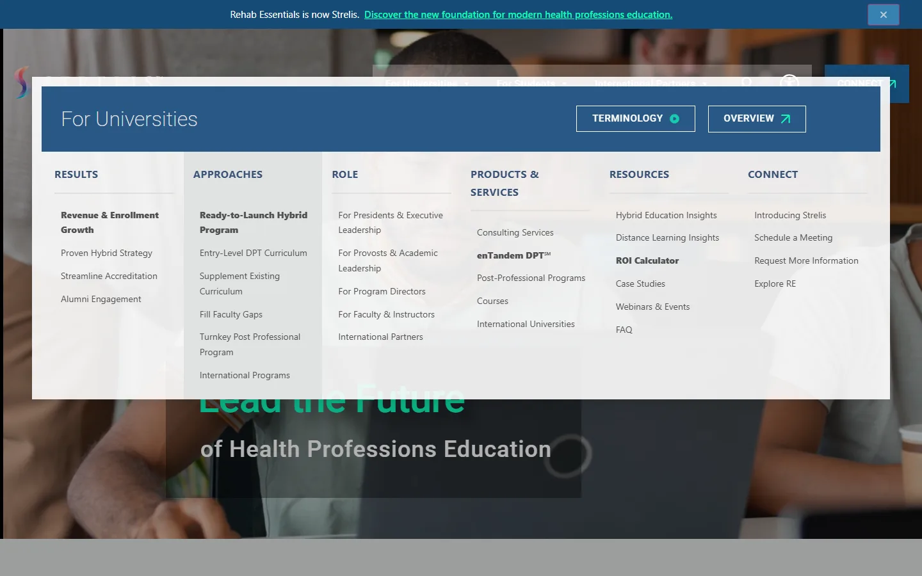Open For Faculty & Instructors
Screen dimensions: 922x576
point(386,314)
